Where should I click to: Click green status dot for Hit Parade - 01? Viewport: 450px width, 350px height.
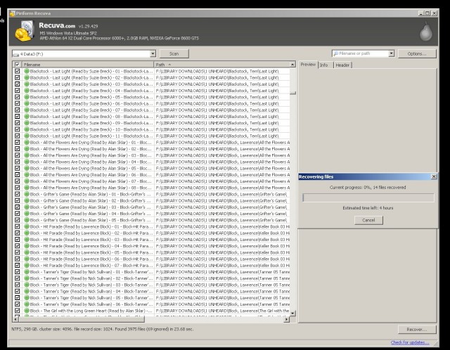point(27,226)
